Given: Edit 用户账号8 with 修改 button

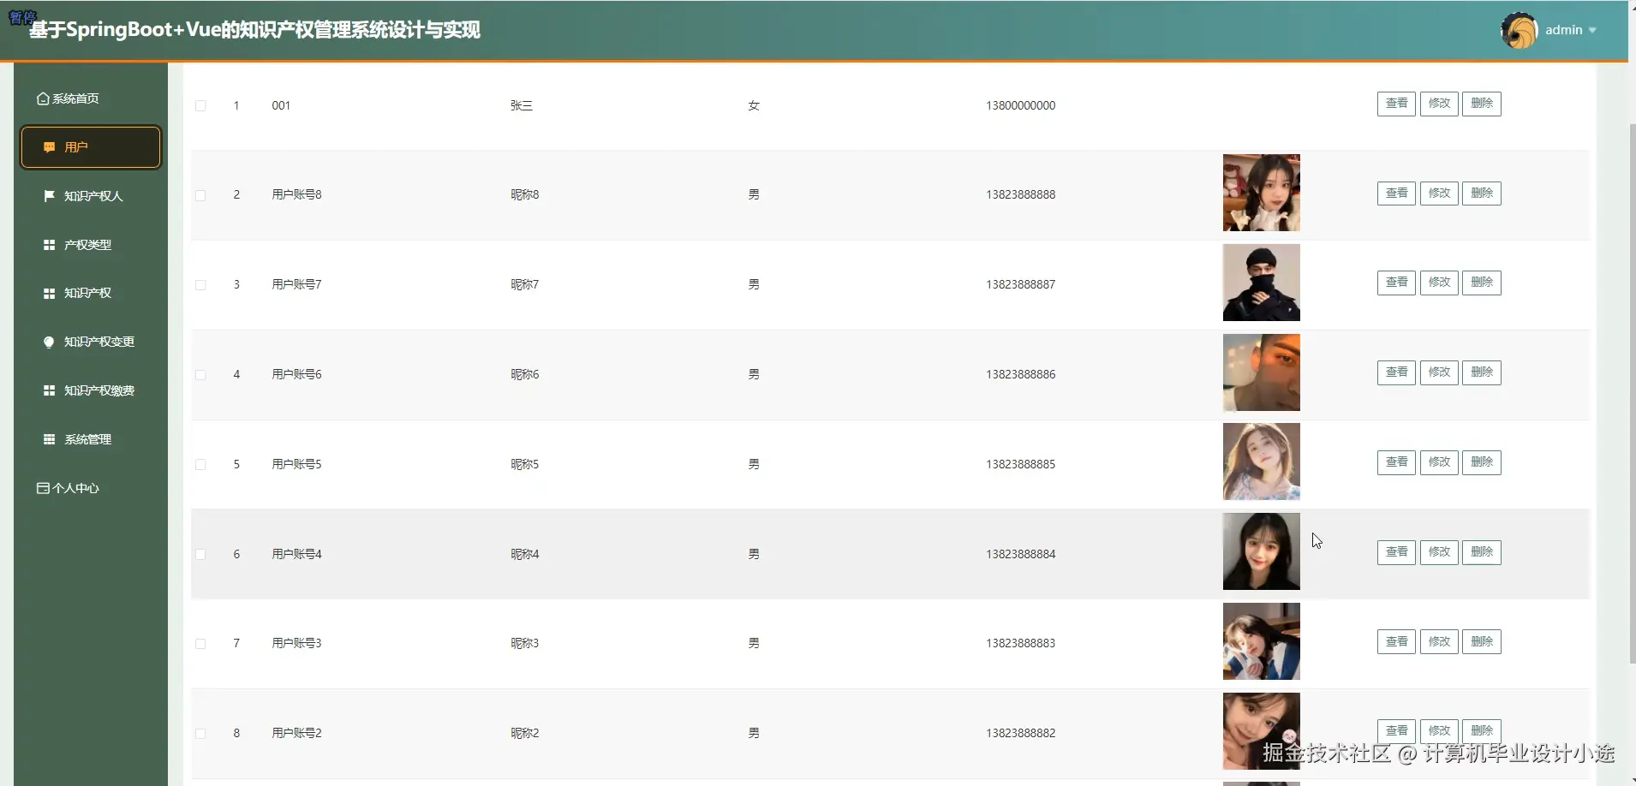Looking at the screenshot, I should 1439,194.
